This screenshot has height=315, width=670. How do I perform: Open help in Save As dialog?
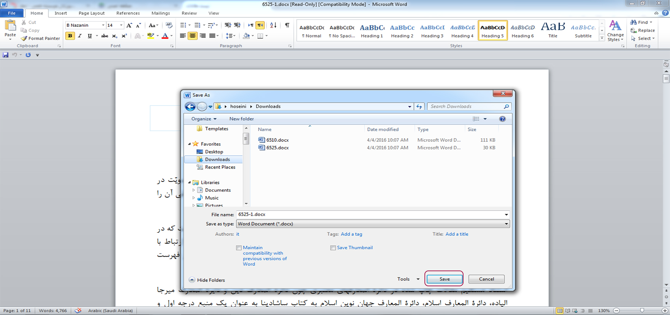[x=502, y=119]
